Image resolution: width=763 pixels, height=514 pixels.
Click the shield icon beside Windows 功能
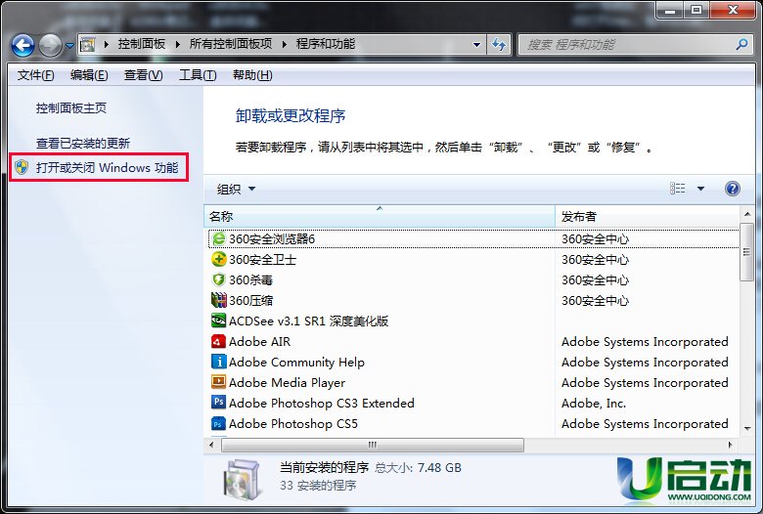pyautogui.click(x=22, y=167)
